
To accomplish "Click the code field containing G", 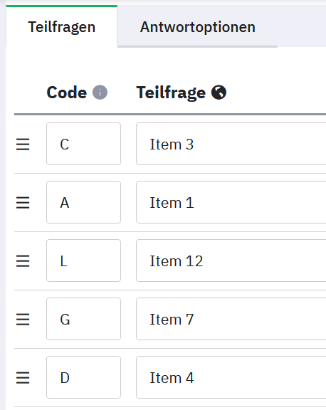I will coord(84,319).
